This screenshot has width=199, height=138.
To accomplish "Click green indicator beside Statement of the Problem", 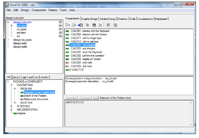I will pos(22,92).
